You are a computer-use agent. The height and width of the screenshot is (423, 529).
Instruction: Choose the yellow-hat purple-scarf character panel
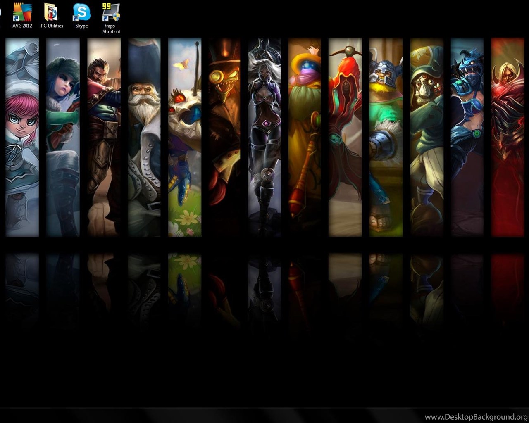305,136
